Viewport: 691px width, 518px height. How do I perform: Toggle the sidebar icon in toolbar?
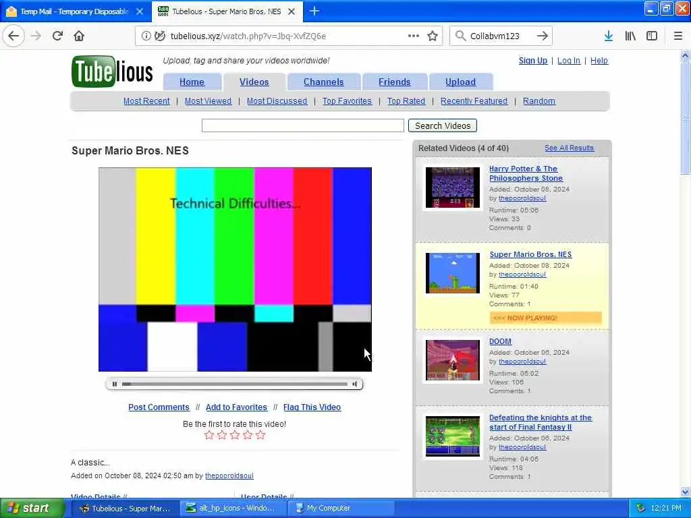652,36
